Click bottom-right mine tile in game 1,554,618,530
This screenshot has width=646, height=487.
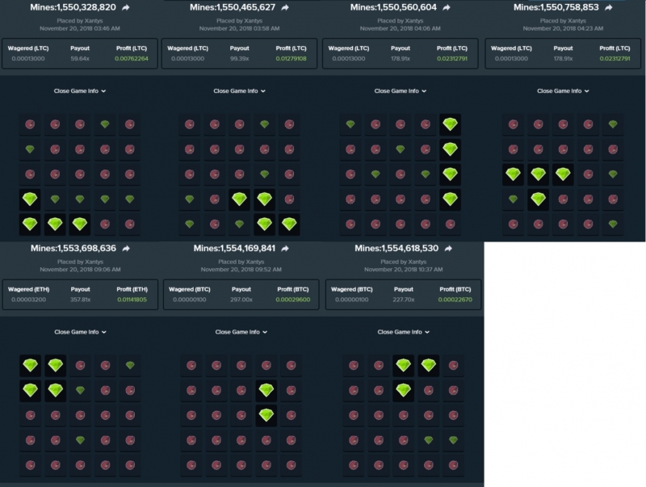453,465
